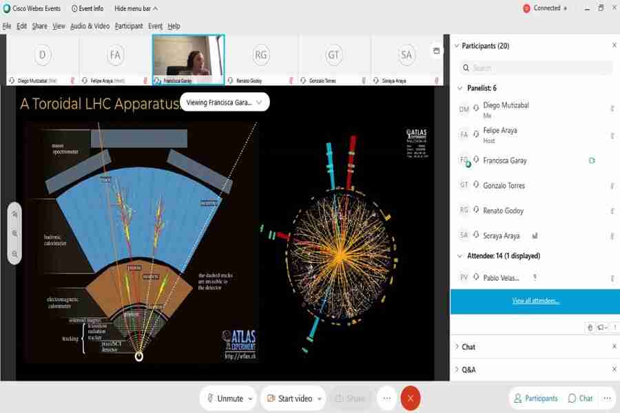Close the Q&A panel section
This screenshot has width=620, height=413.
614,369
